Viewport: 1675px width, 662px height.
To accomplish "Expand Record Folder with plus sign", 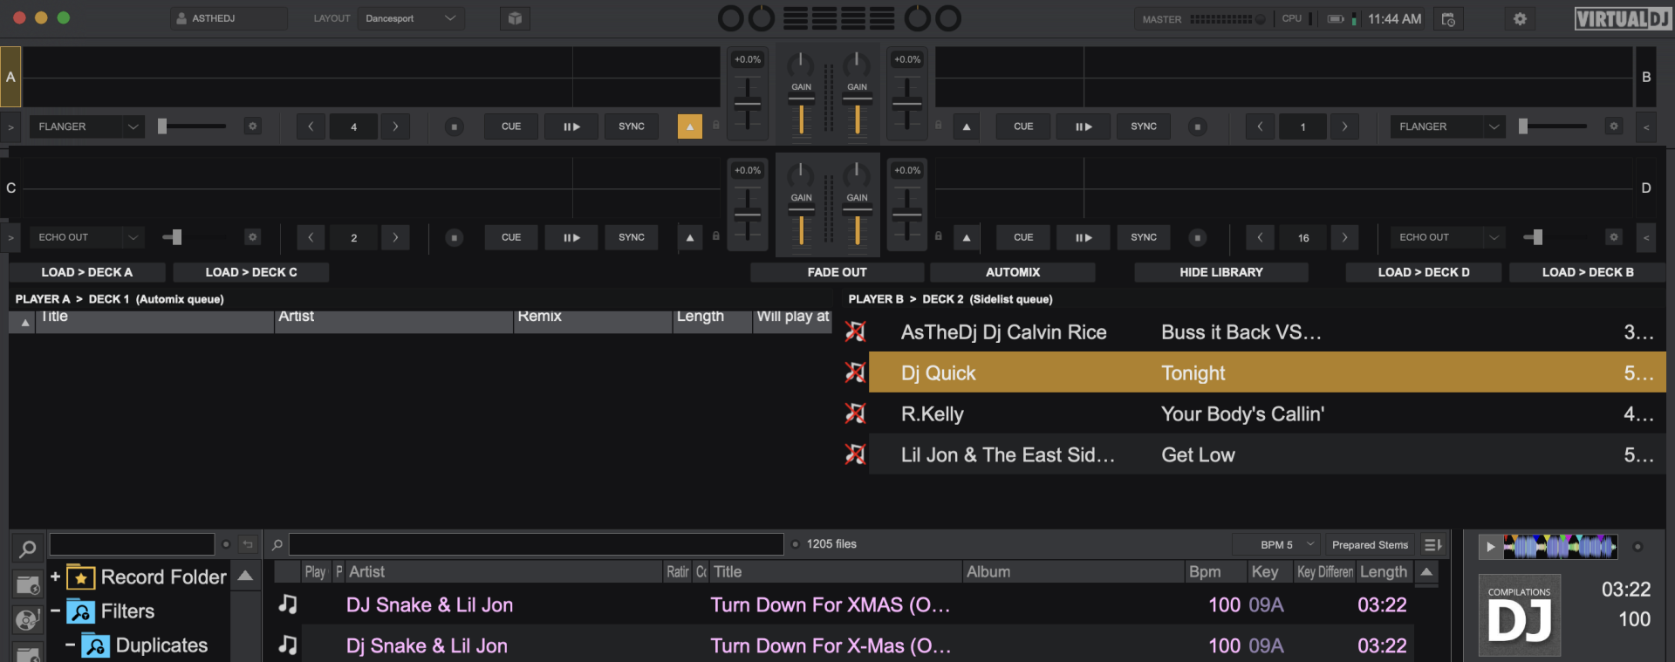I will 55,577.
